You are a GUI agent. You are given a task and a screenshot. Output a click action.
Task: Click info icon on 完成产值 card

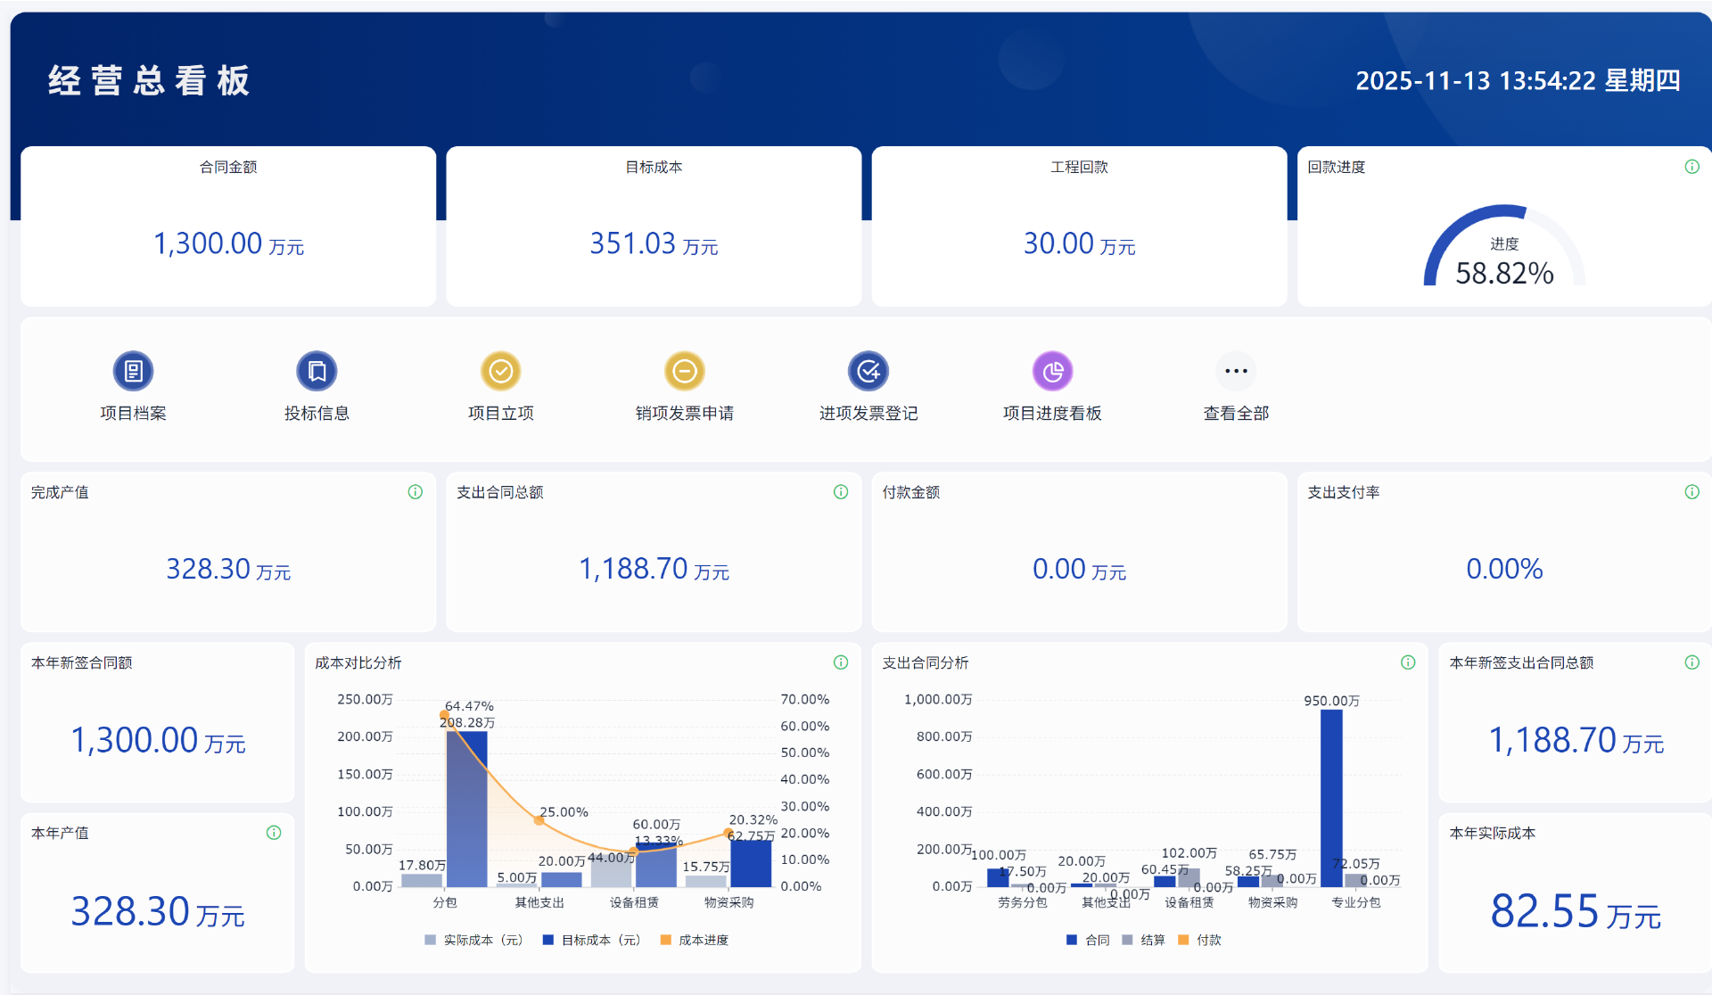pos(415,492)
